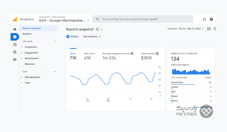Click help icon beside Total revenue

coord(157,53)
